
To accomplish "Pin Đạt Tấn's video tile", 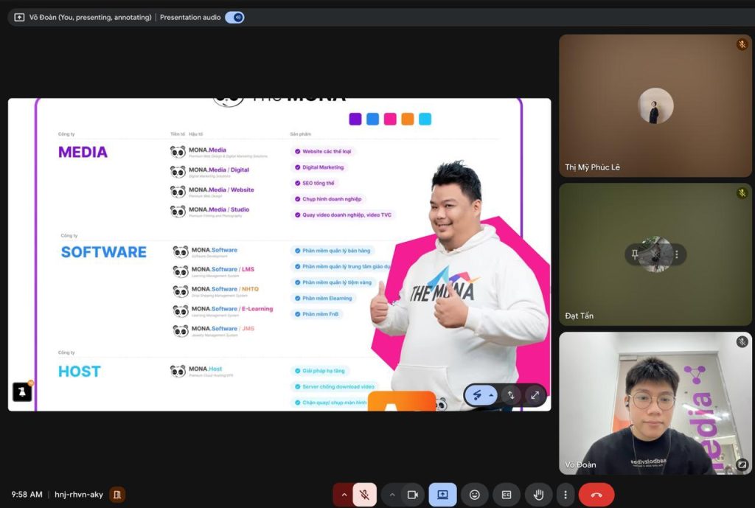I will [x=635, y=254].
